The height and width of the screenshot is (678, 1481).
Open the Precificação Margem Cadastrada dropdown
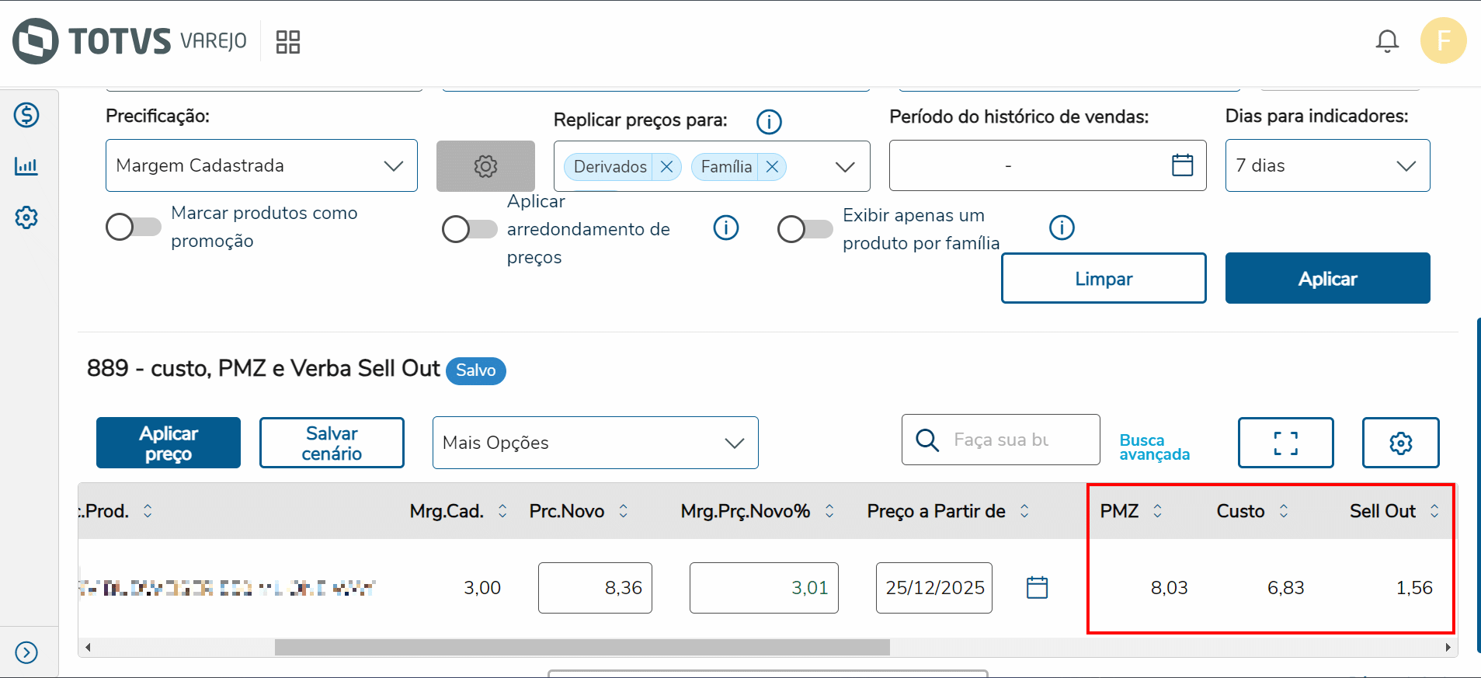click(261, 165)
